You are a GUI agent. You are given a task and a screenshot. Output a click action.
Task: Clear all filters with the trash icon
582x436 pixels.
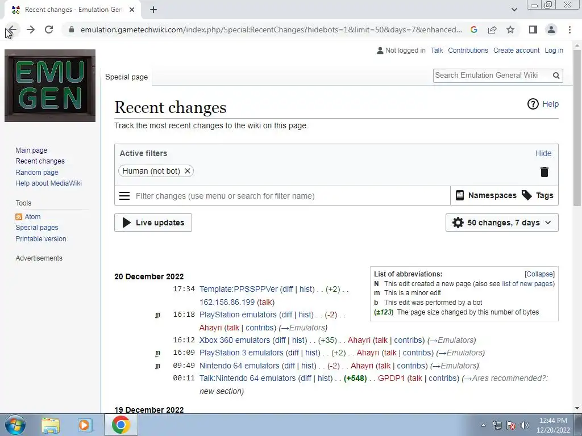(x=544, y=171)
